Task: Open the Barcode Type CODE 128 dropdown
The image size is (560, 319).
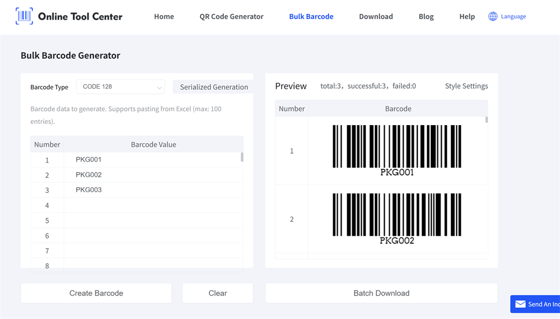Action: pyautogui.click(x=120, y=87)
